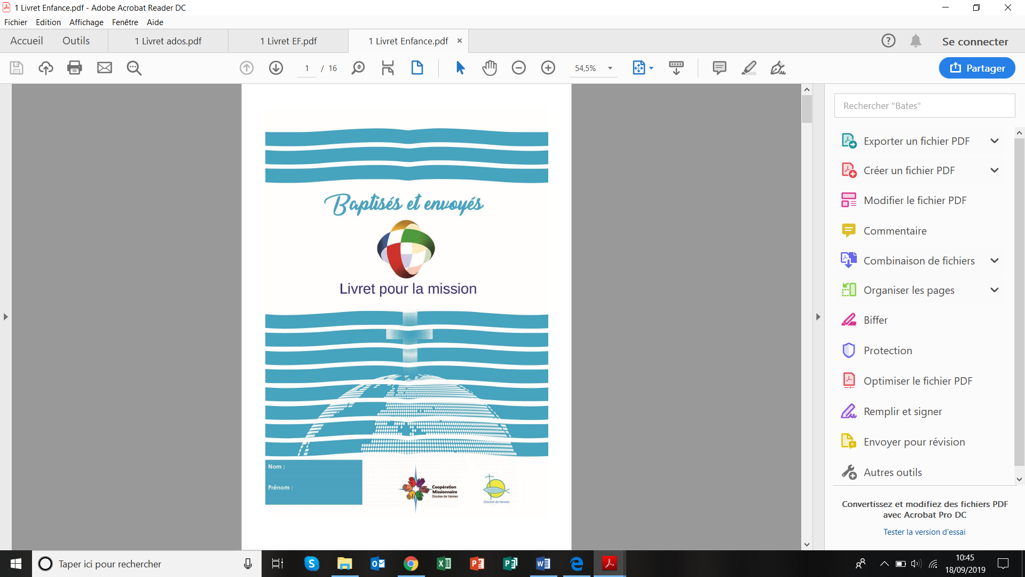The image size is (1025, 577).
Task: Open the zoom level 54,5% dropdown
Action: click(x=610, y=68)
